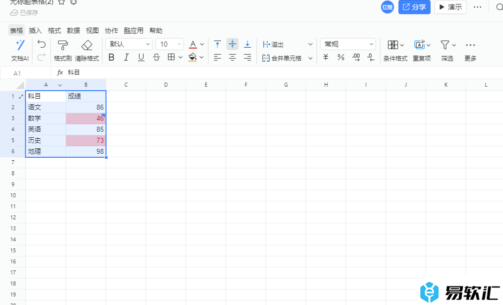Open 更多 toolbar options

click(470, 51)
